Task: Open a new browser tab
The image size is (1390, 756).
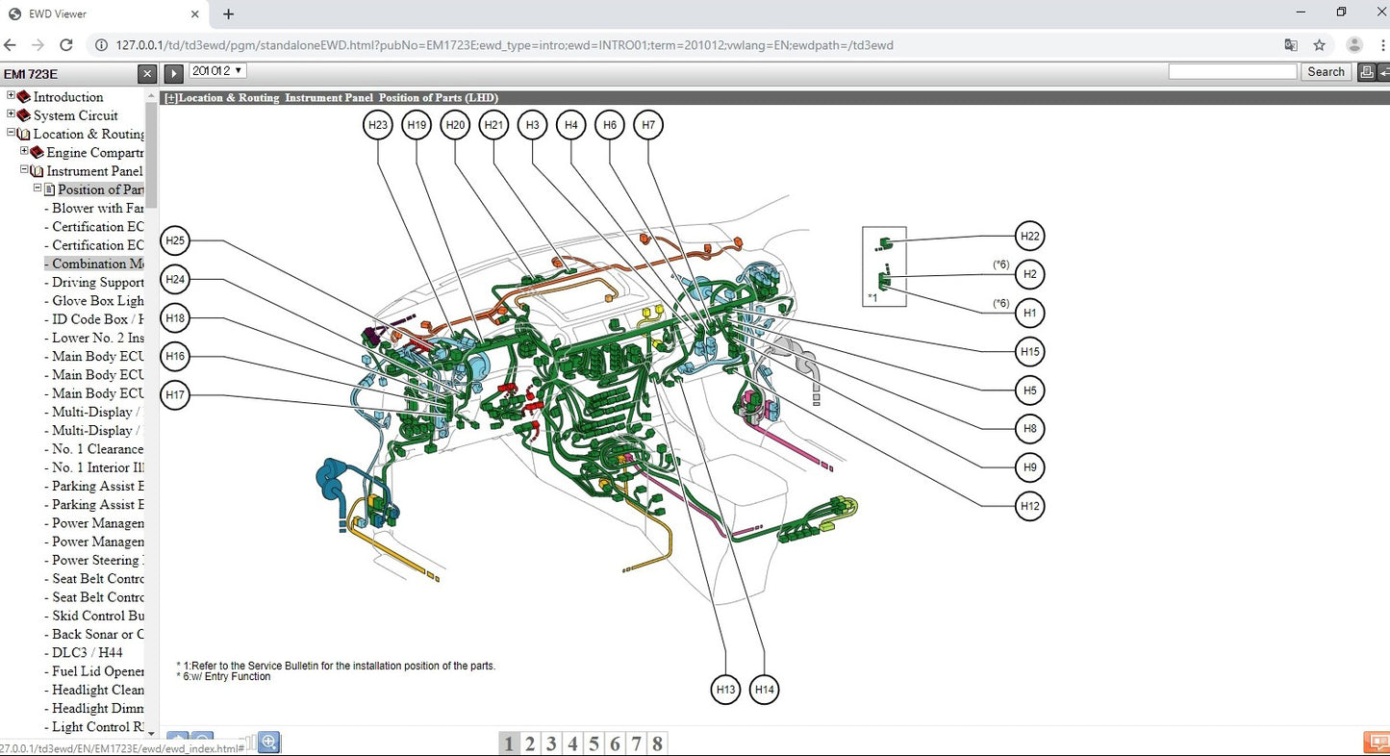Action: pyautogui.click(x=228, y=14)
